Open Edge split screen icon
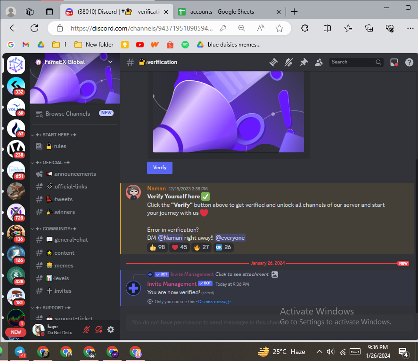This screenshot has height=361, width=418. click(x=327, y=28)
